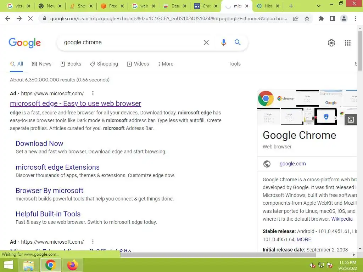The image size is (363, 272).
Task: Open ad options dots for the first Microsoft ad
Action: (93, 93)
